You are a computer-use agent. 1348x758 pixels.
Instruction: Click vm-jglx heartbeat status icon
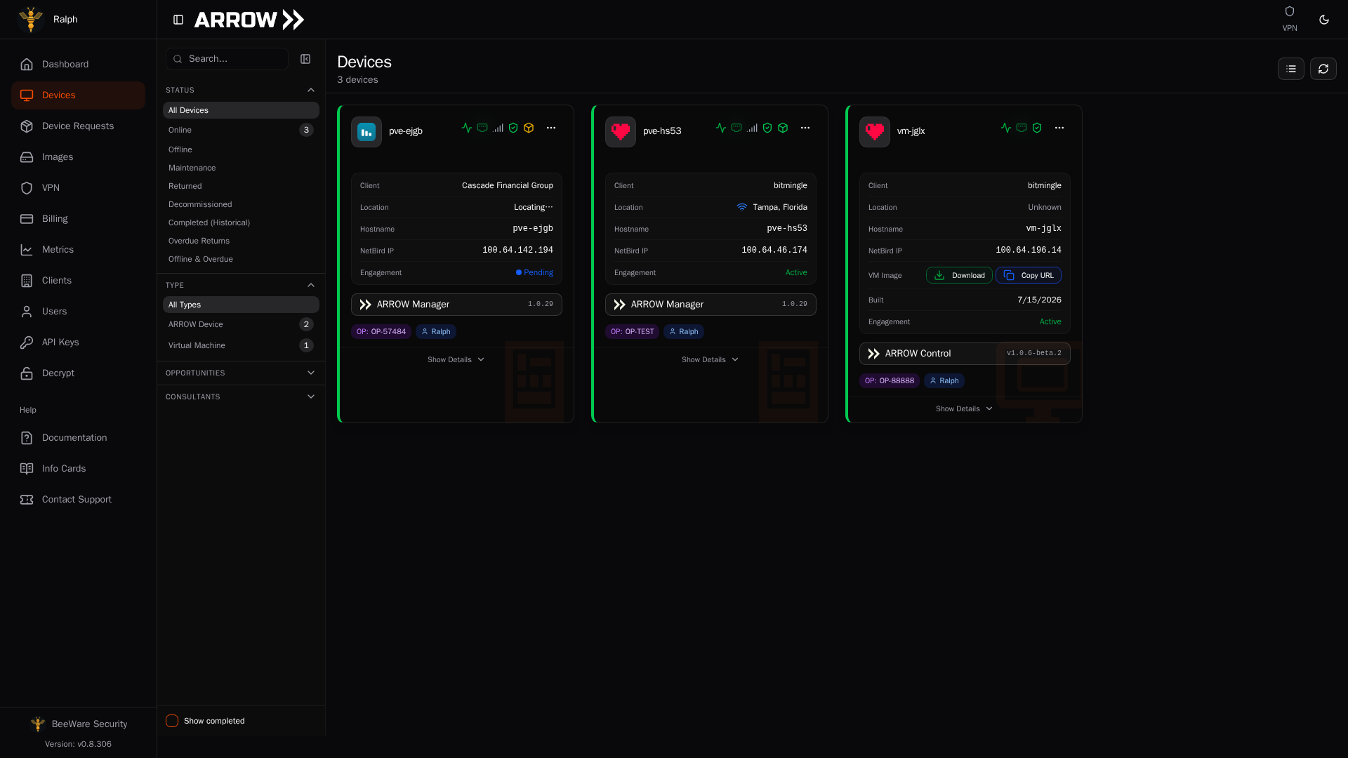[x=1006, y=128]
